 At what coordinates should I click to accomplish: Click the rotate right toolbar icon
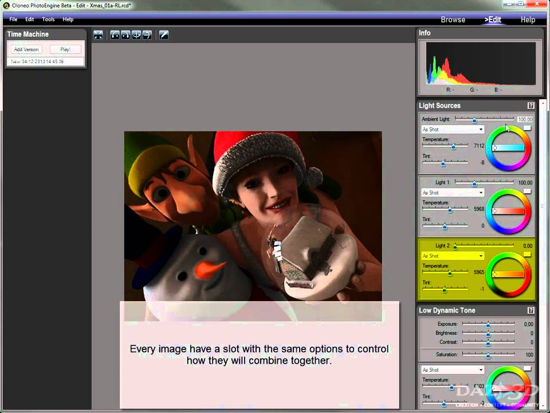coord(125,35)
